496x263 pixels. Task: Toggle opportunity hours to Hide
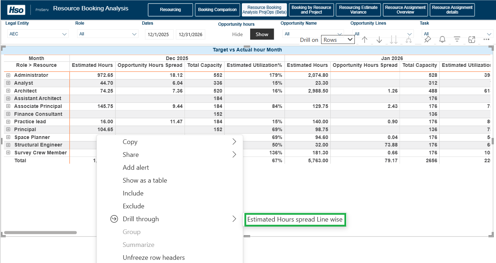click(x=237, y=34)
